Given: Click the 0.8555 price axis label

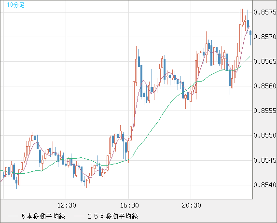Looking at the screenshot, I should tap(265, 111).
